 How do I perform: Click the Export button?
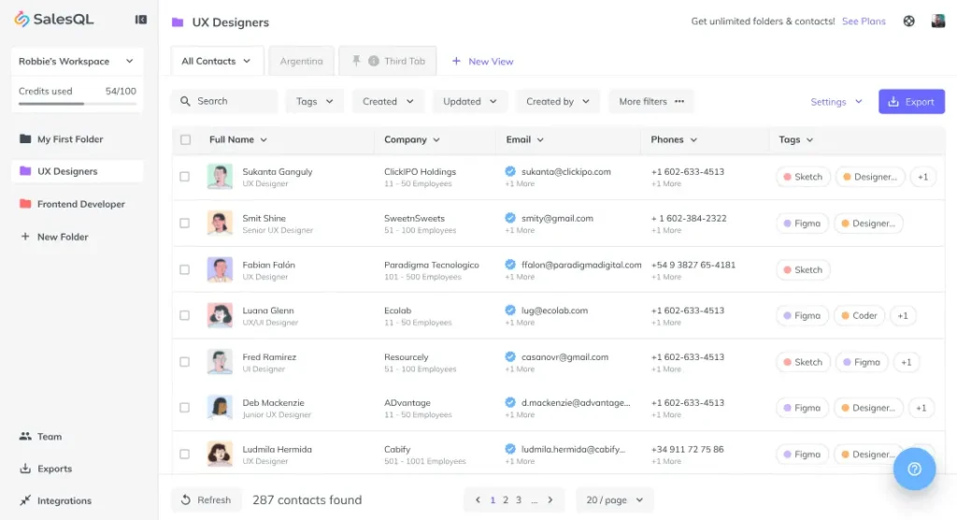(x=912, y=101)
